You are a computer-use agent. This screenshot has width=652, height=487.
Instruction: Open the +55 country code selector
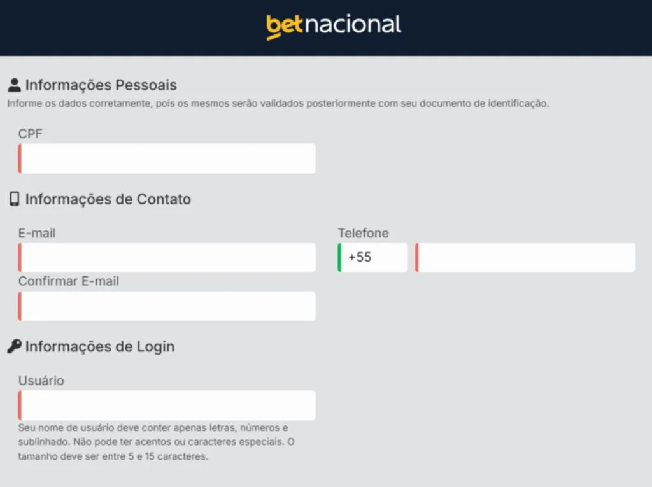[372, 257]
